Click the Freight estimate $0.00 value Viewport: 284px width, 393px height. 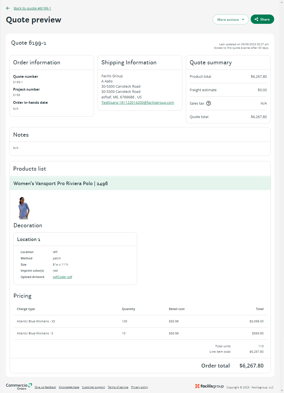pyautogui.click(x=262, y=90)
